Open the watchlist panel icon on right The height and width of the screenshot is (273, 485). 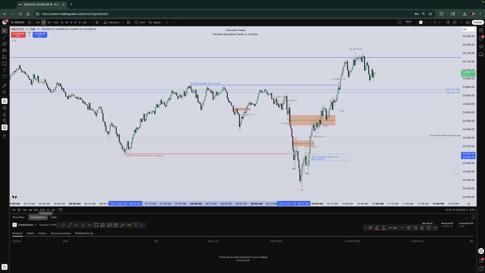point(481,31)
